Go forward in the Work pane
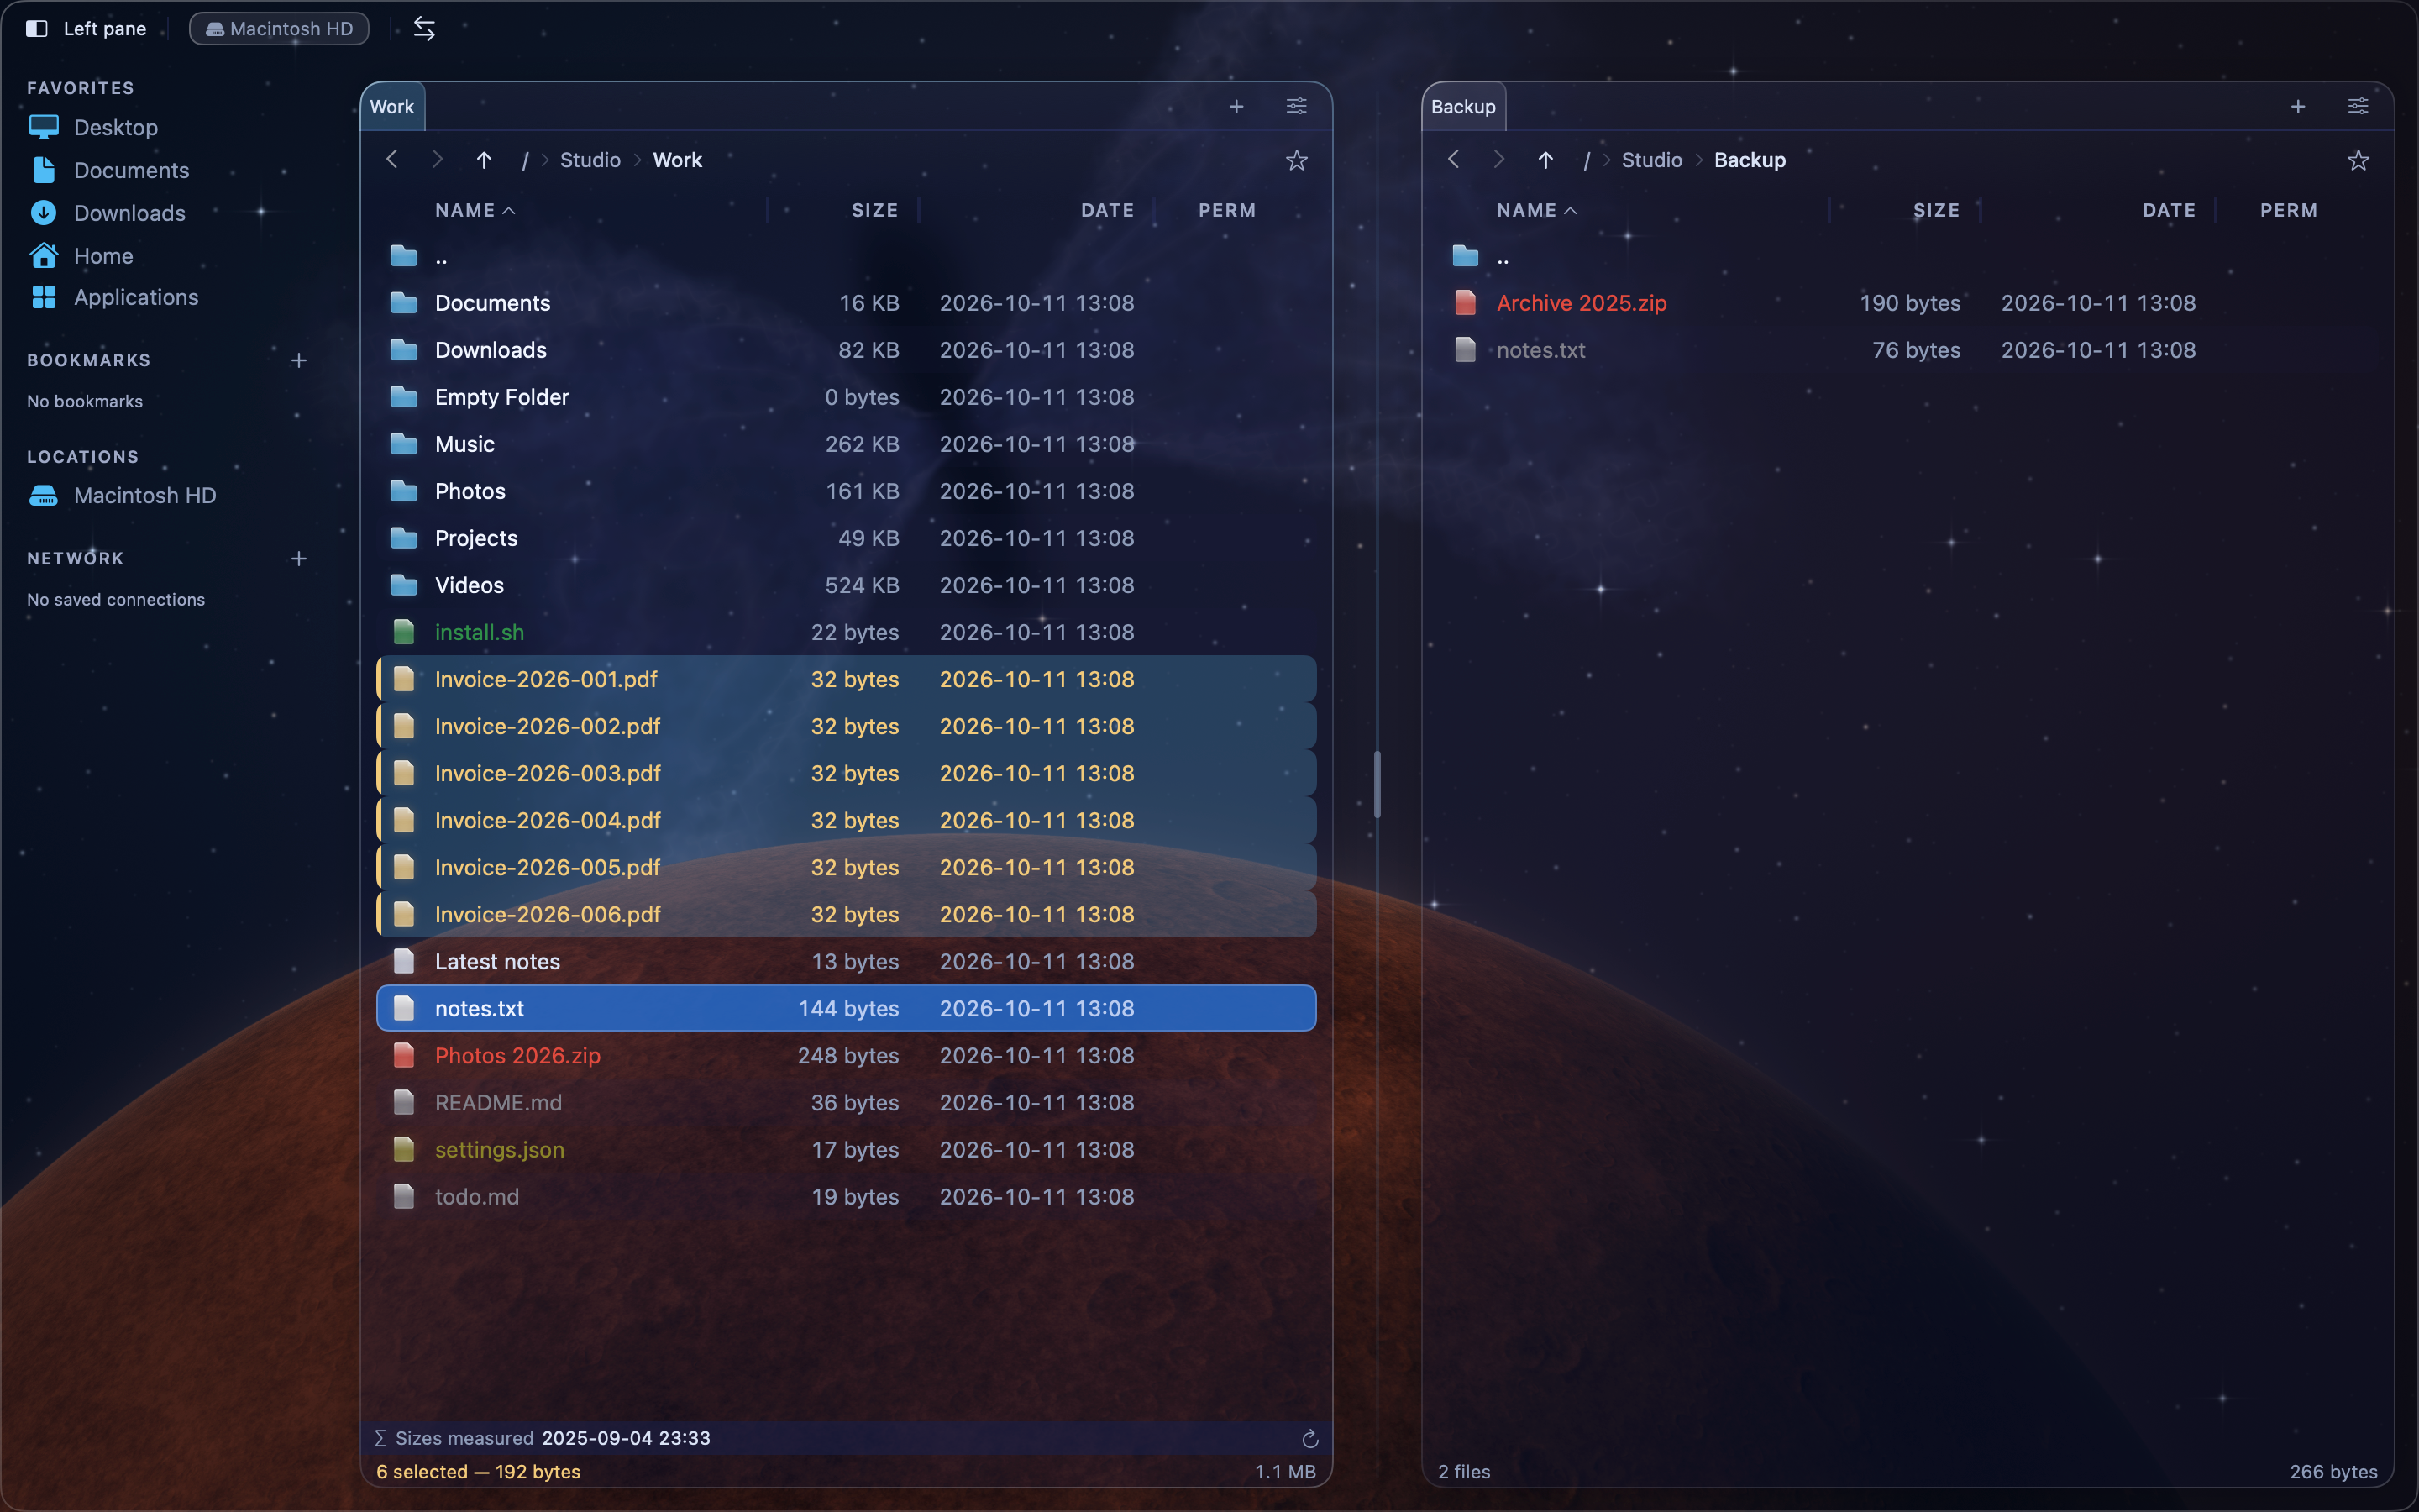The image size is (2419, 1512). tap(437, 160)
